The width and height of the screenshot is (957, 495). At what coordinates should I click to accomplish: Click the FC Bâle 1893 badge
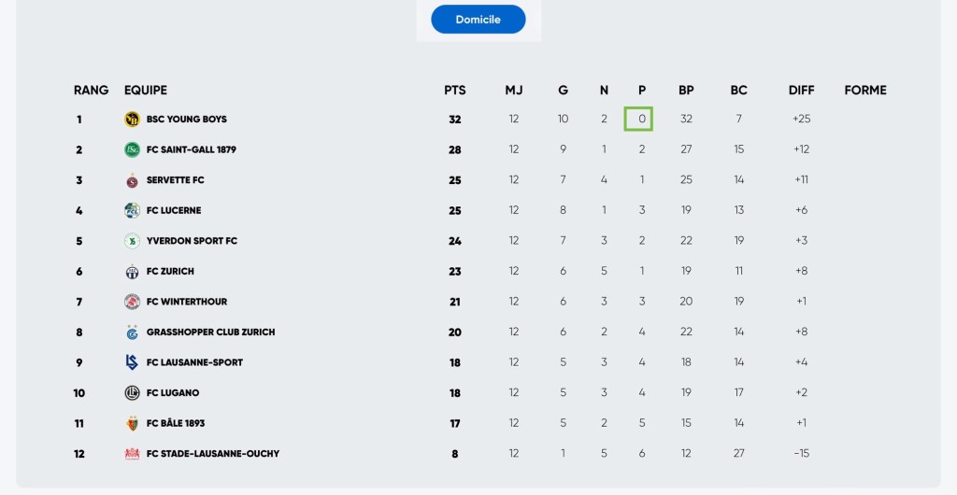pos(132,423)
